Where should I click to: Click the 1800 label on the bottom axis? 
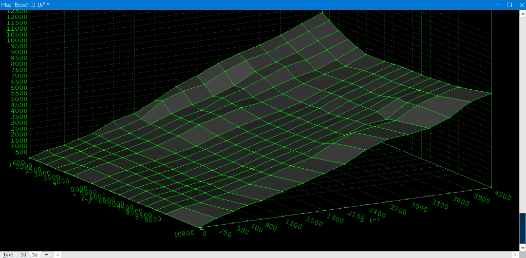tap(336, 220)
